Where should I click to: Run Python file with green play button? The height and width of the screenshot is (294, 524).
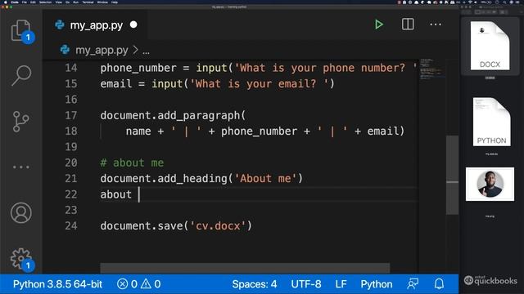point(378,24)
